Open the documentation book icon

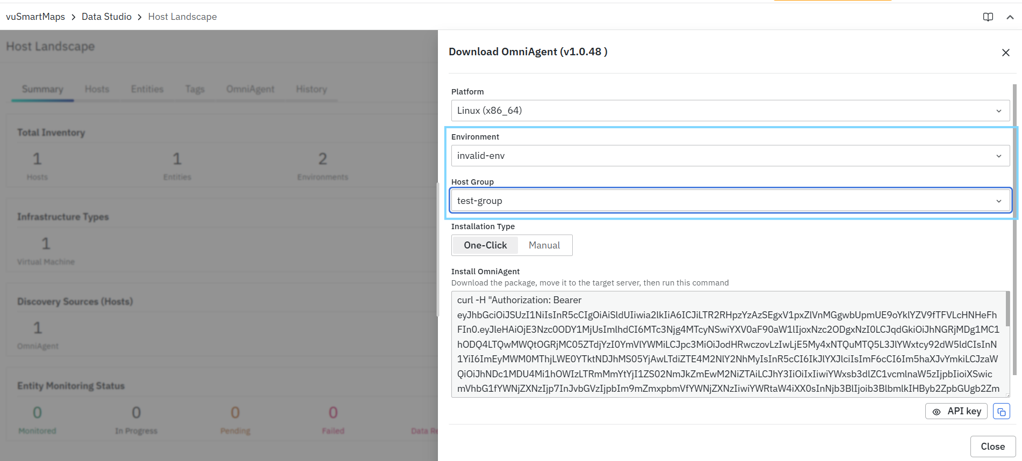click(x=988, y=17)
